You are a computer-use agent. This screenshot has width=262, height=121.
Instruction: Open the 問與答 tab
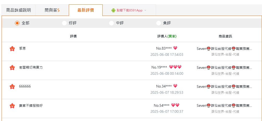point(52,10)
